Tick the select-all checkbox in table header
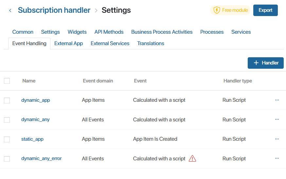The width and height of the screenshot is (286, 179). [x=7, y=81]
